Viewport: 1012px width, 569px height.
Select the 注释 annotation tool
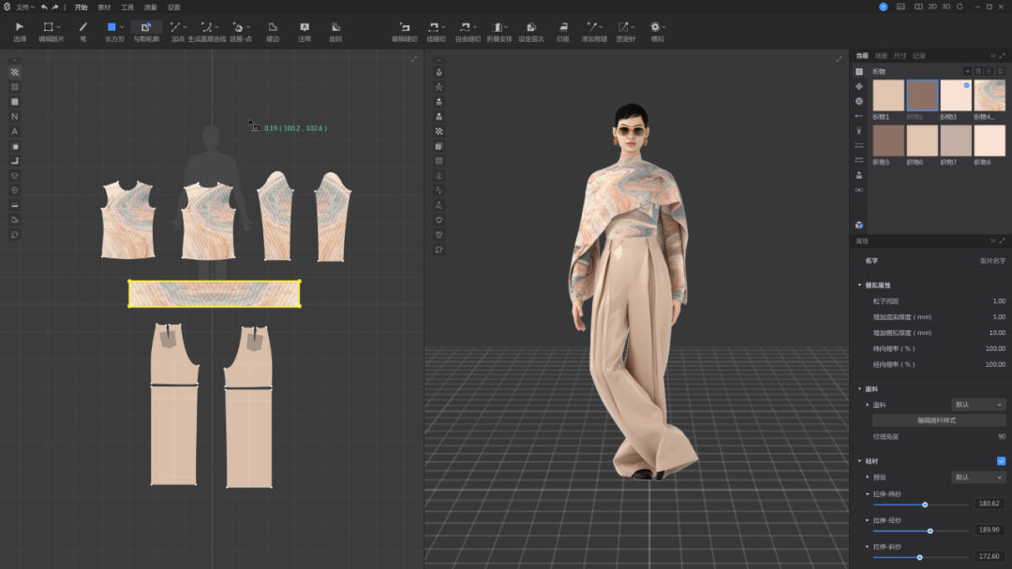(x=305, y=28)
